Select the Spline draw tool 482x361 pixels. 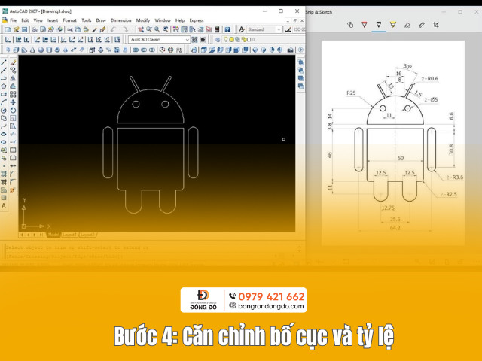[x=4, y=126]
